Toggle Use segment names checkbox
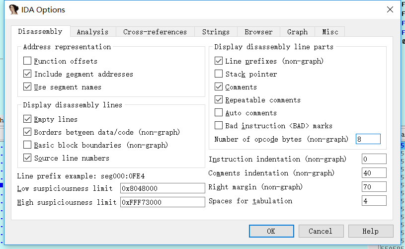This screenshot has height=249, width=405. pos(27,87)
